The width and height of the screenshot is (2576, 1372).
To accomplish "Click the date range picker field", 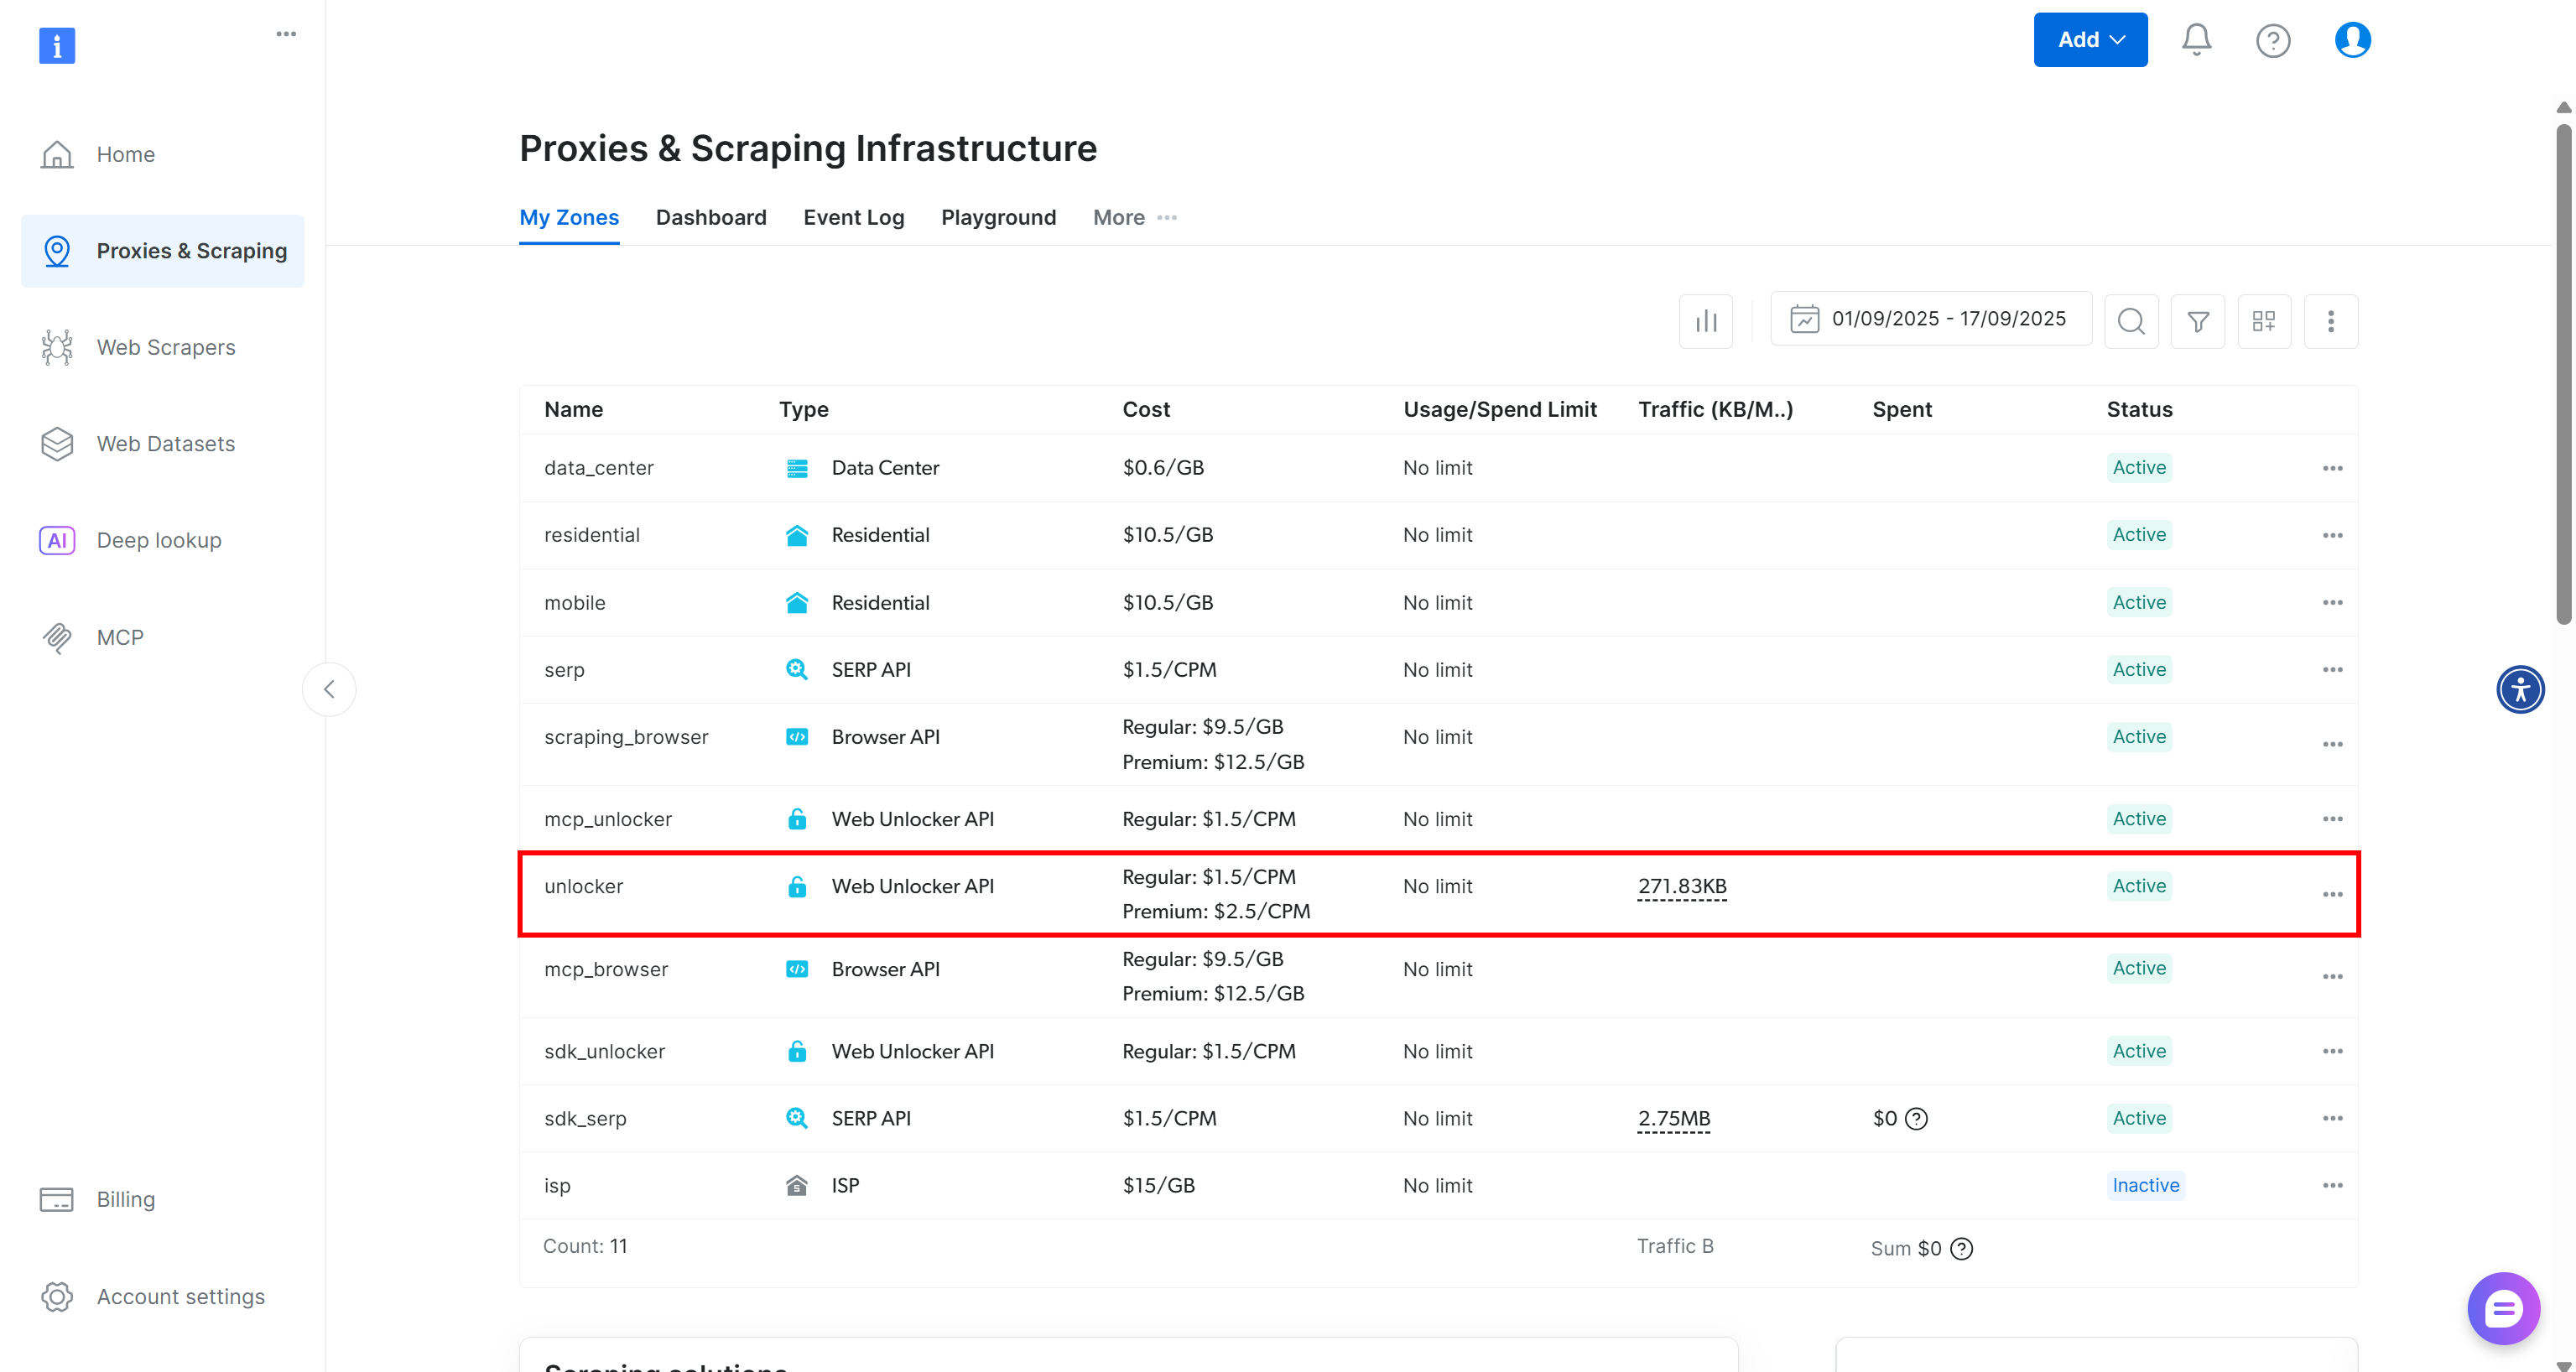I will (x=1931, y=318).
